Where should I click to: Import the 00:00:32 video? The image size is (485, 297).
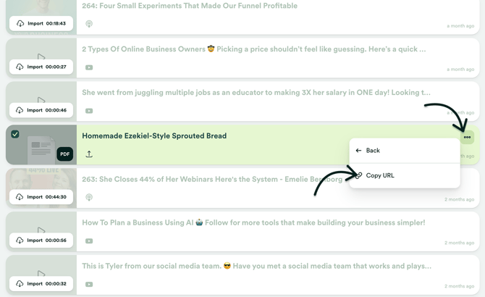[41, 283]
